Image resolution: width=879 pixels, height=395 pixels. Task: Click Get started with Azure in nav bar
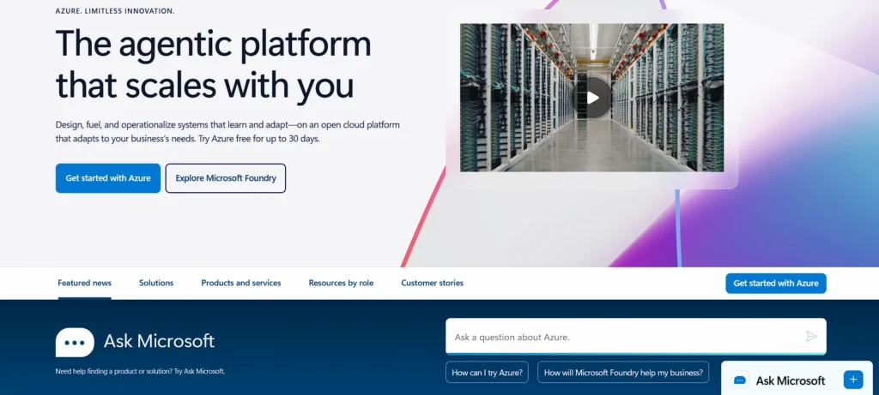tap(776, 283)
